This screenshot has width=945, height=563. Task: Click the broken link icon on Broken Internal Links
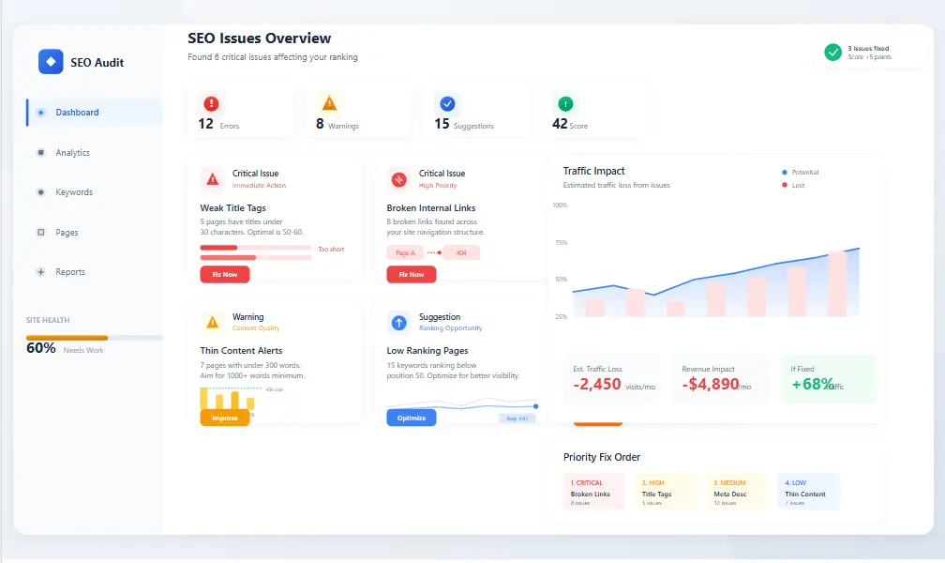click(x=397, y=177)
